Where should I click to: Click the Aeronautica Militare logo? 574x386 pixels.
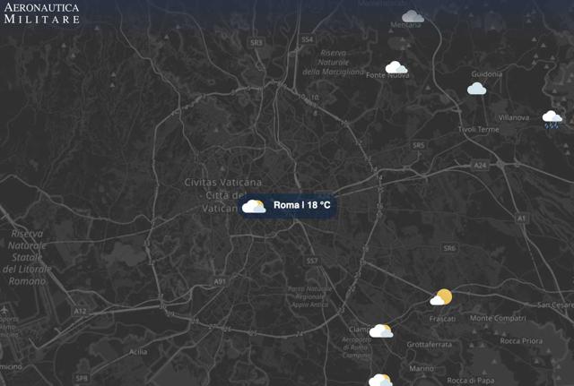[41, 13]
